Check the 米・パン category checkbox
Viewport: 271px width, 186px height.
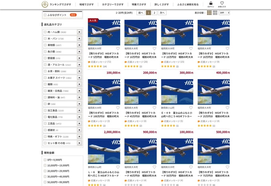pos(45,39)
